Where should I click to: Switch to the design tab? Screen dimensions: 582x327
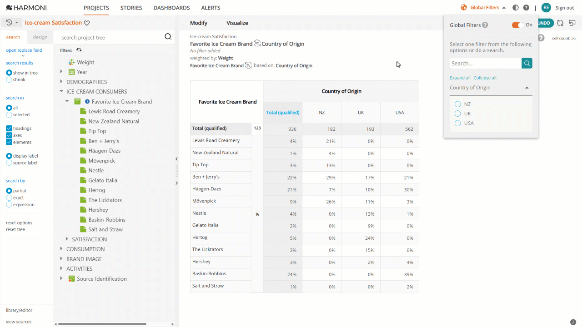coord(40,37)
